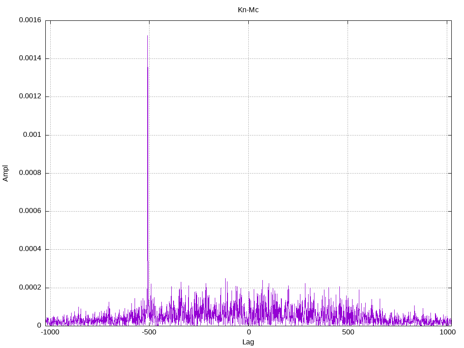464x348 pixels.
Task: Click the 0.0006 y-axis tick label
Action: [30, 211]
